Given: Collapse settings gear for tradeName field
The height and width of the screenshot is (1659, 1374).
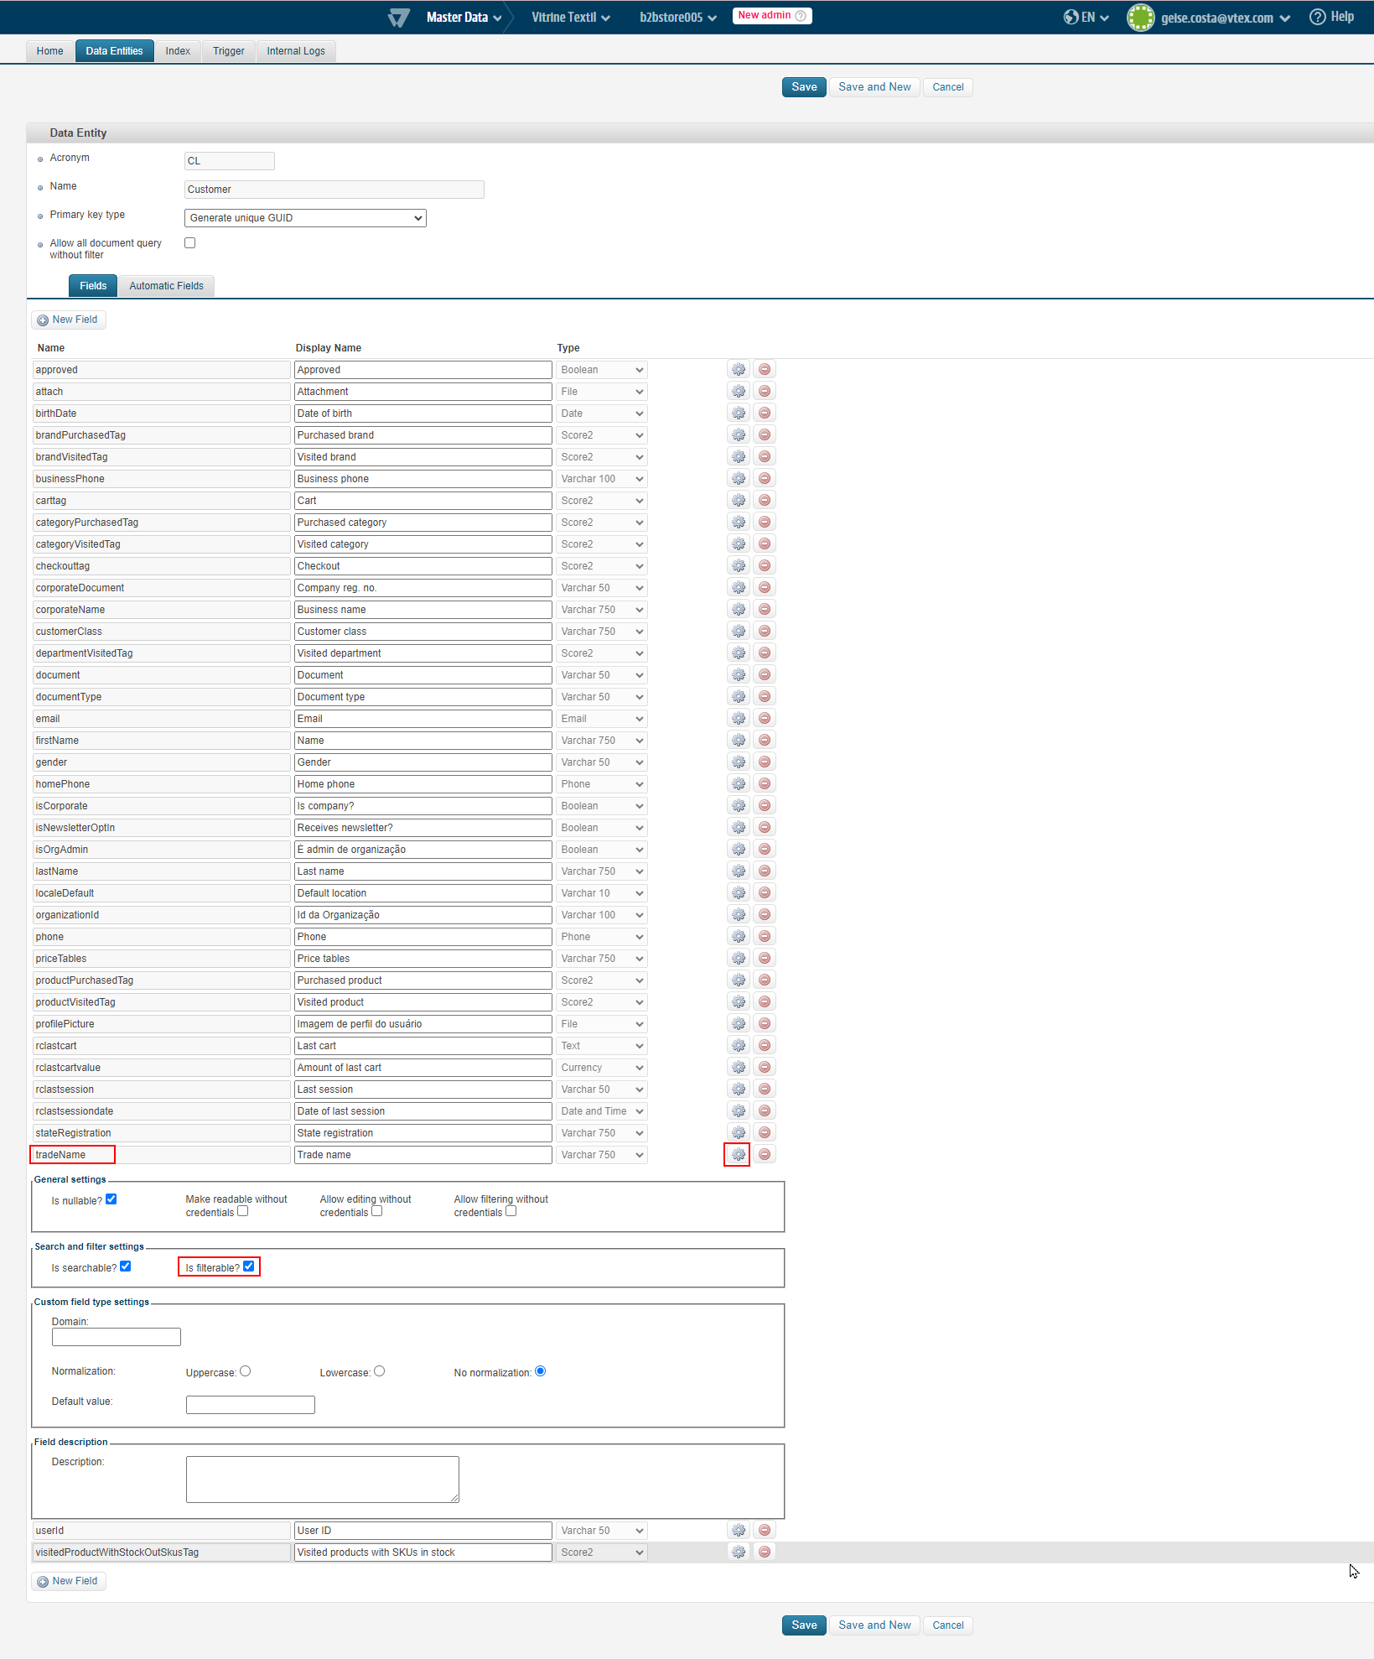Looking at the screenshot, I should coord(739,1154).
